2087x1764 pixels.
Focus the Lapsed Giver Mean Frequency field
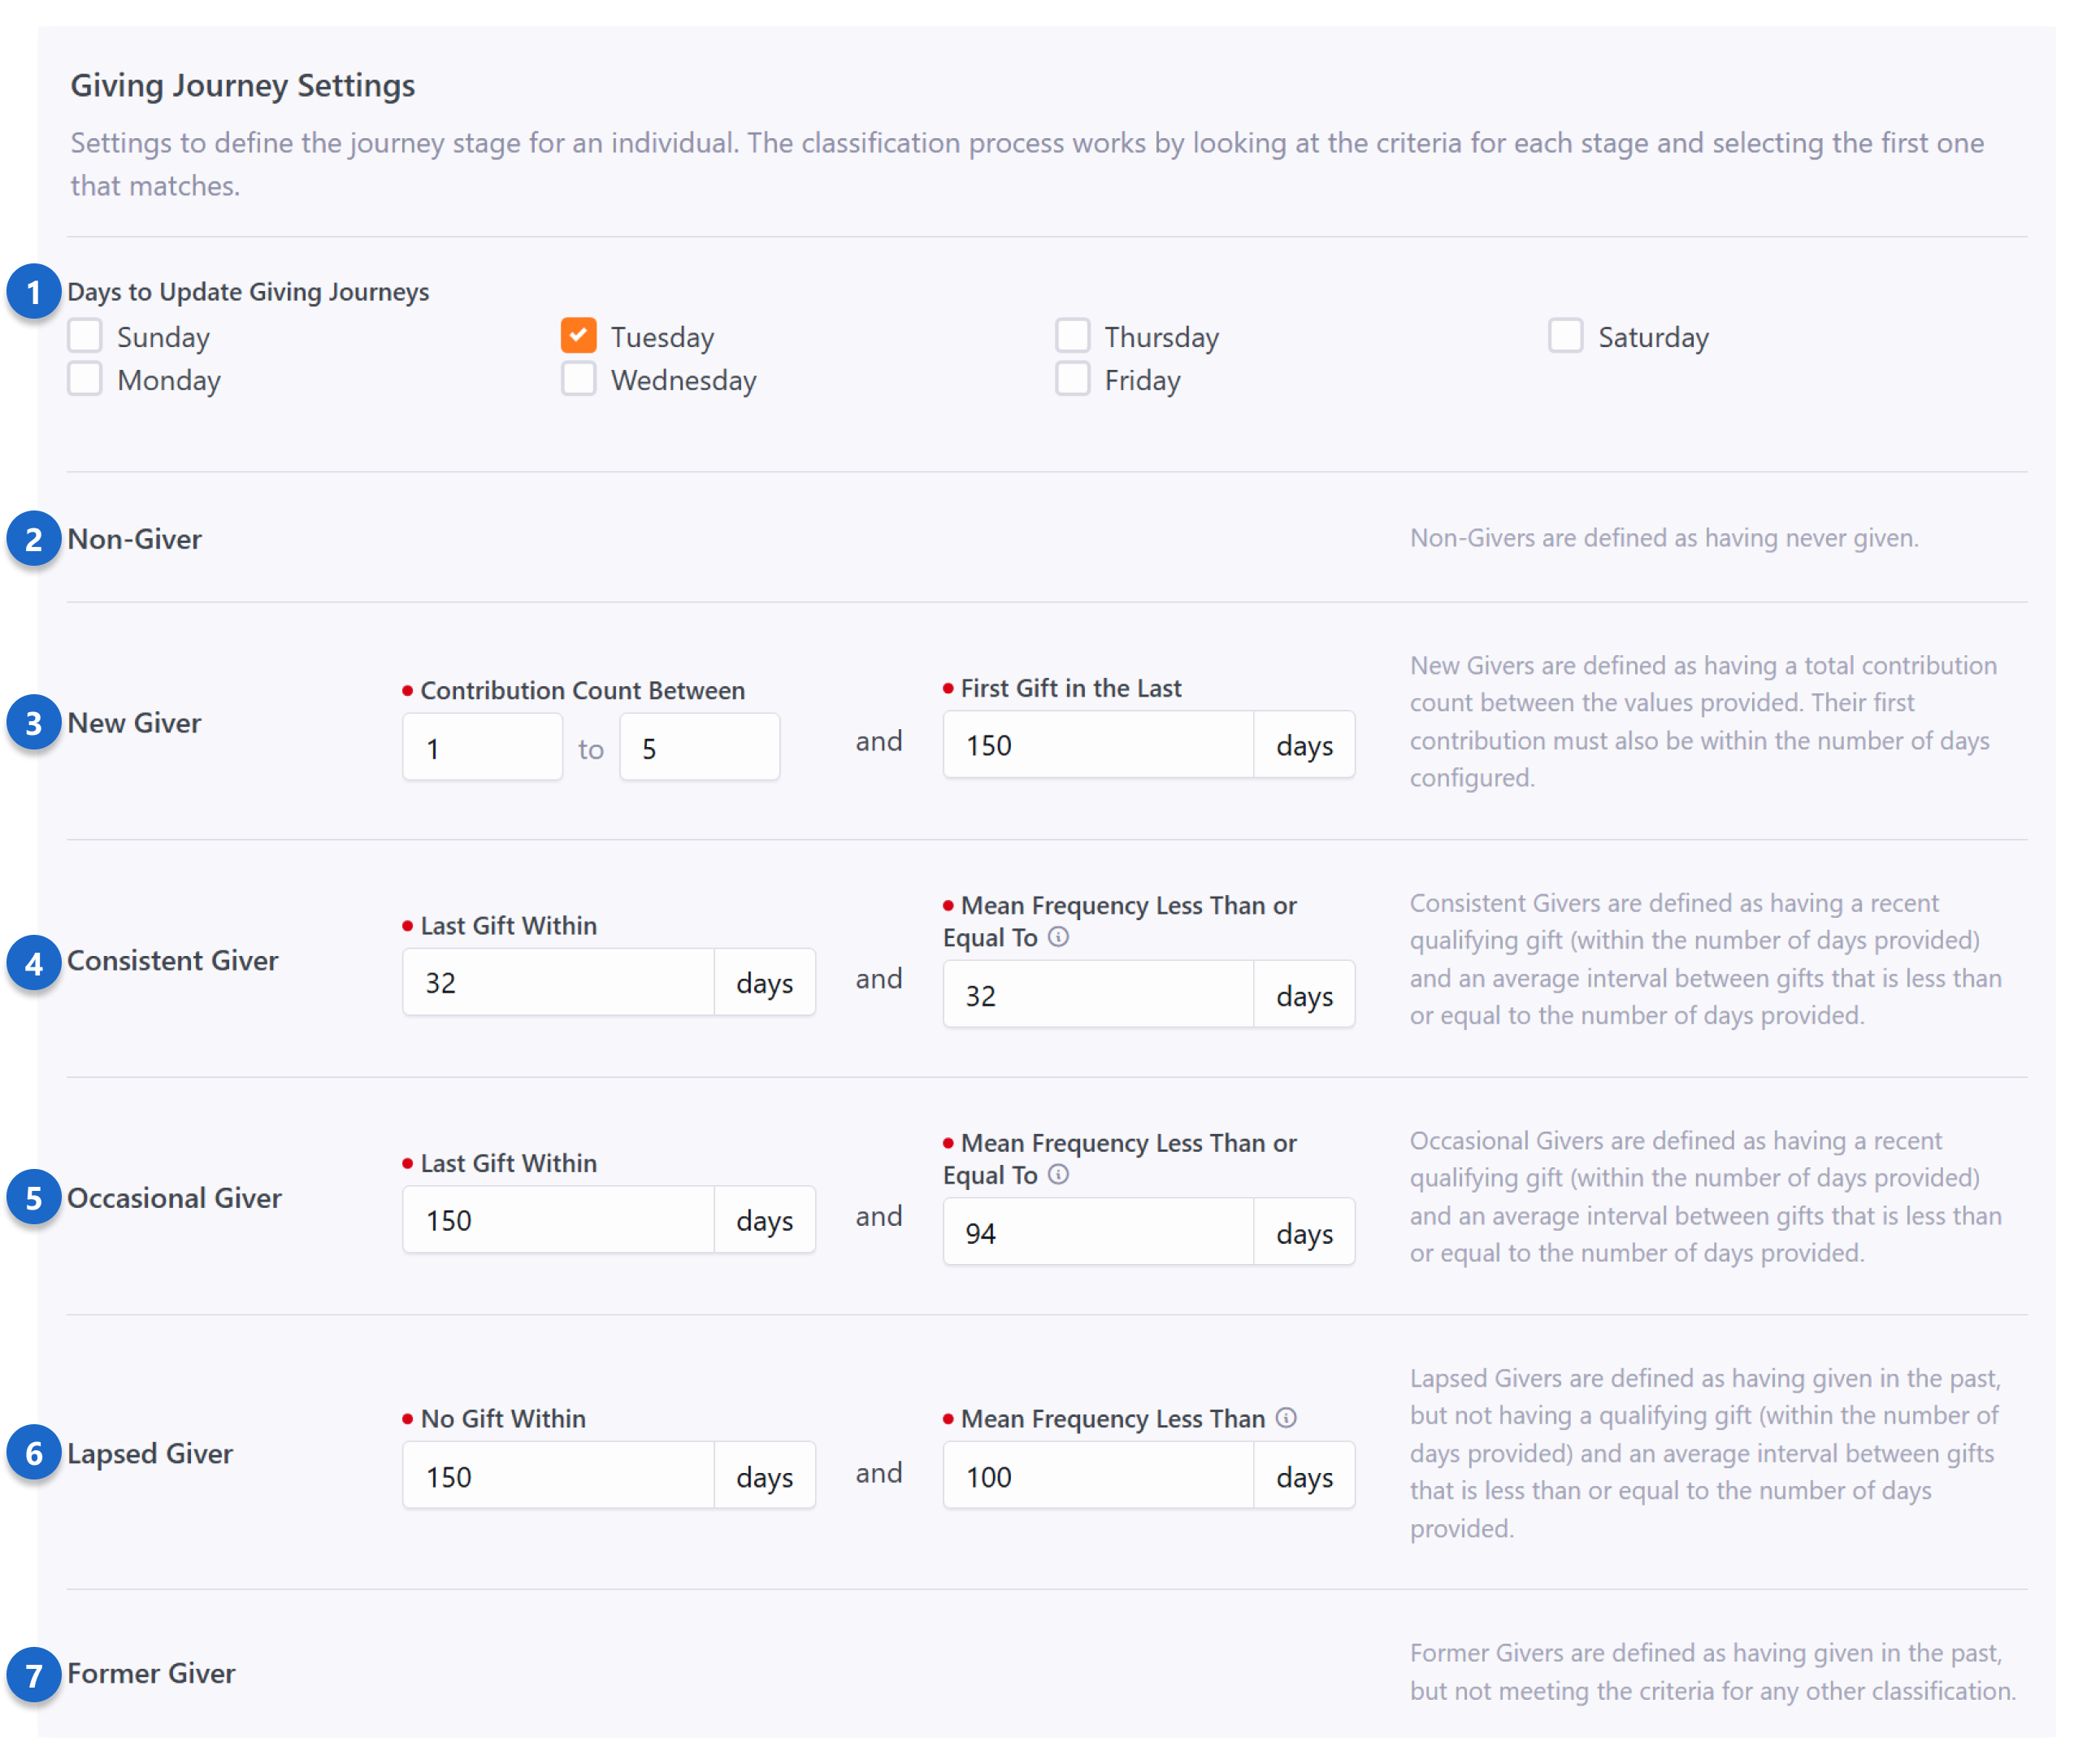1097,1476
